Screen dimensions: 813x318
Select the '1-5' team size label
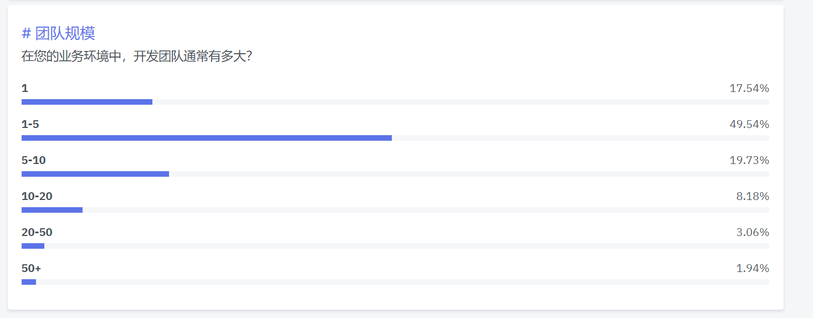pos(30,124)
